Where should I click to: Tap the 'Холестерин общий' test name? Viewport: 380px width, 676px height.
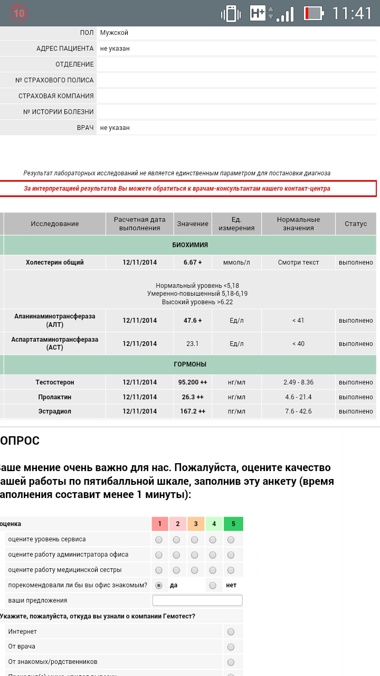pyautogui.click(x=55, y=262)
